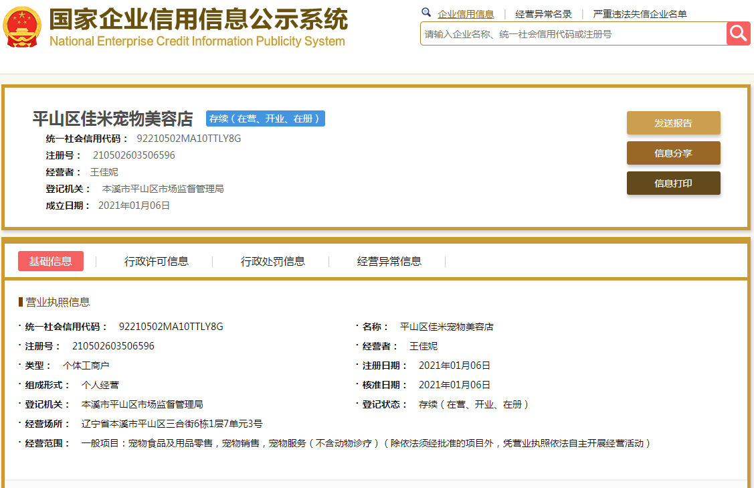Click the national emblem logo
Image resolution: width=754 pixels, height=488 pixels.
click(21, 27)
